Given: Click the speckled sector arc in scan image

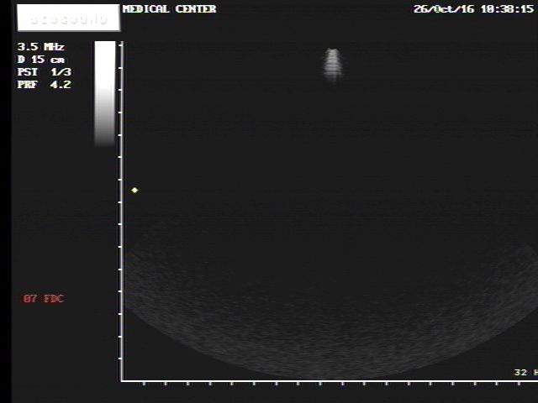Looking at the screenshot, I should pyautogui.click(x=328, y=336).
